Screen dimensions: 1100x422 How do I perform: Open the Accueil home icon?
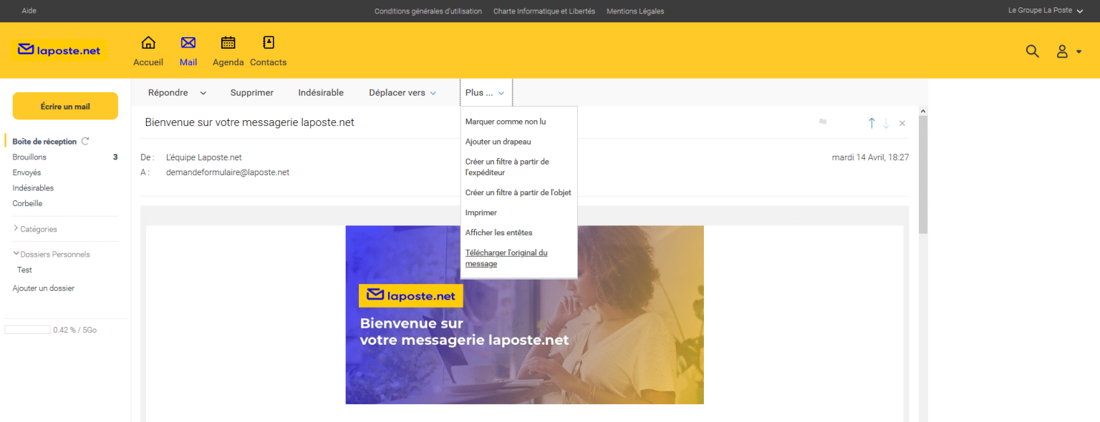(x=148, y=43)
